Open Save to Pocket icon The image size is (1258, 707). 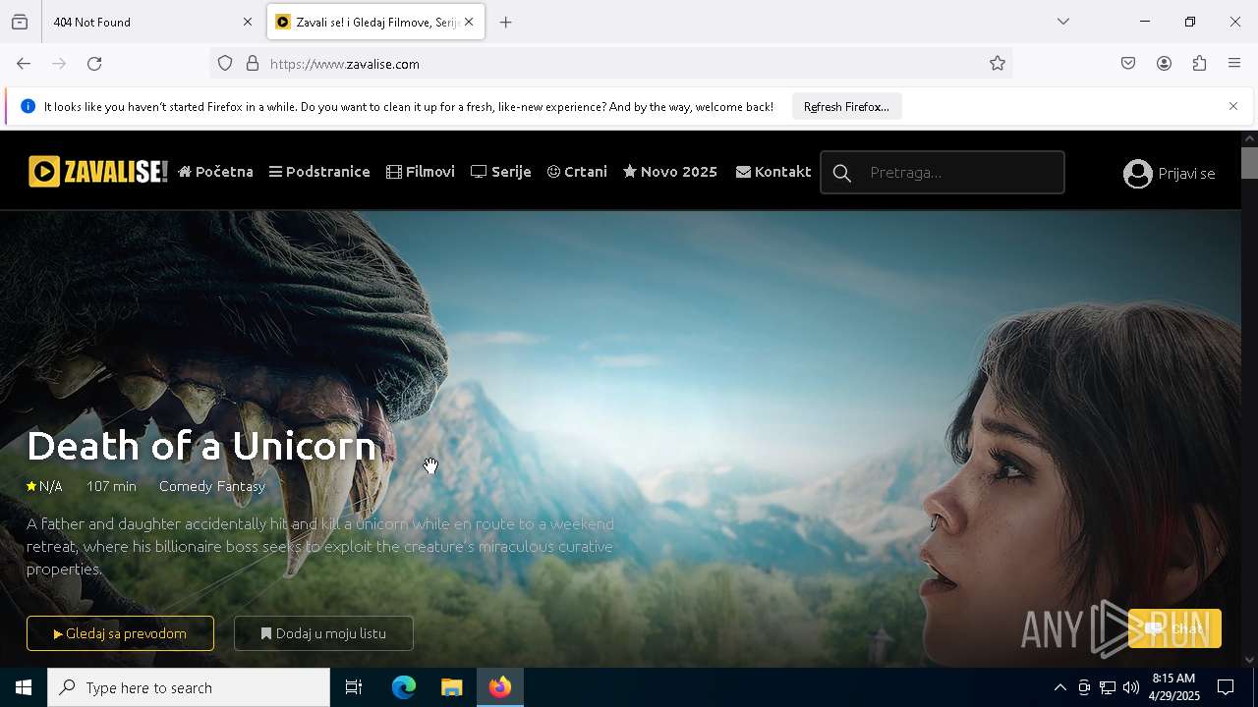coord(1128,64)
